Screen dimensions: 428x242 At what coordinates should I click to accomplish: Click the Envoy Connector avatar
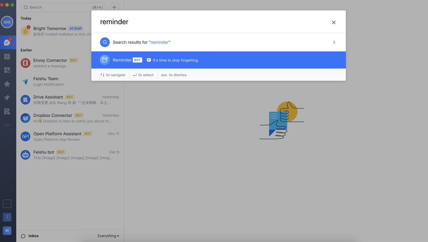coord(25,63)
